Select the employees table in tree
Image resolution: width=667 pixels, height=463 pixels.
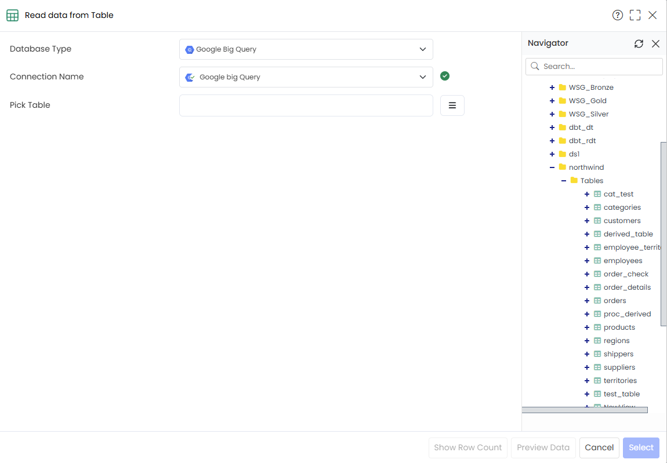tap(623, 261)
